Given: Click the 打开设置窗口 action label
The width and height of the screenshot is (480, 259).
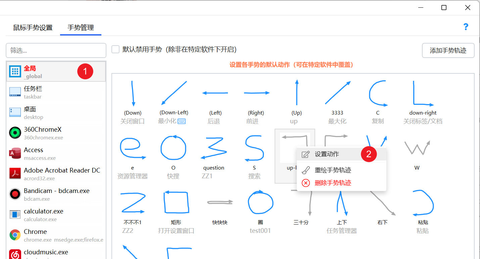Looking at the screenshot, I should click(176, 231).
